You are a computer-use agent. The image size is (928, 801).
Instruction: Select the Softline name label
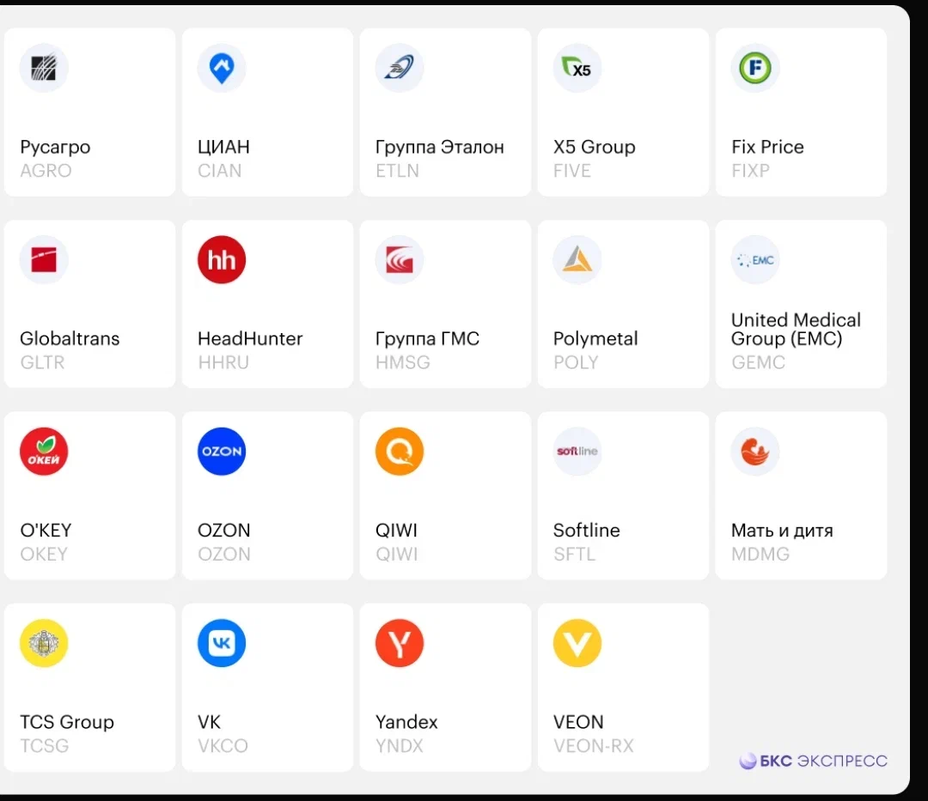(x=587, y=531)
